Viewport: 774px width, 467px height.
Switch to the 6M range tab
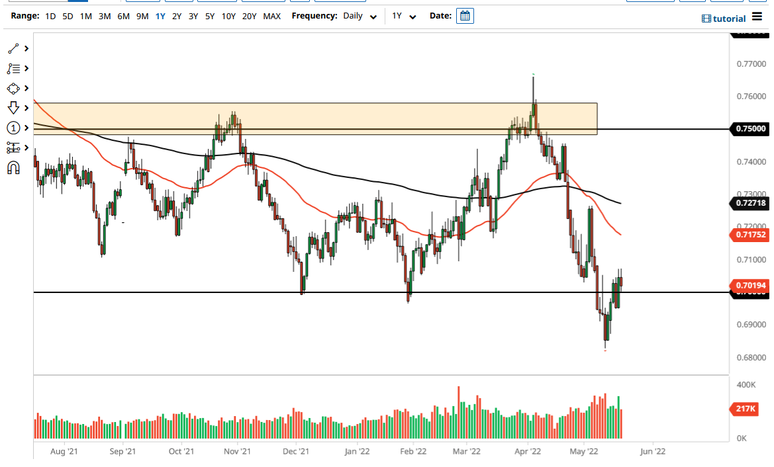(122, 16)
